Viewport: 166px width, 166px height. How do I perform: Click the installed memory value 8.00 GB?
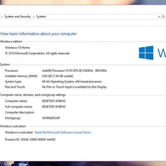point(57,76)
